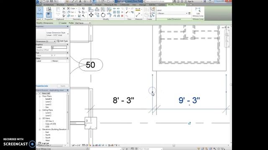Collapse the Elevations (Building Elevation) node

(x=40, y=130)
